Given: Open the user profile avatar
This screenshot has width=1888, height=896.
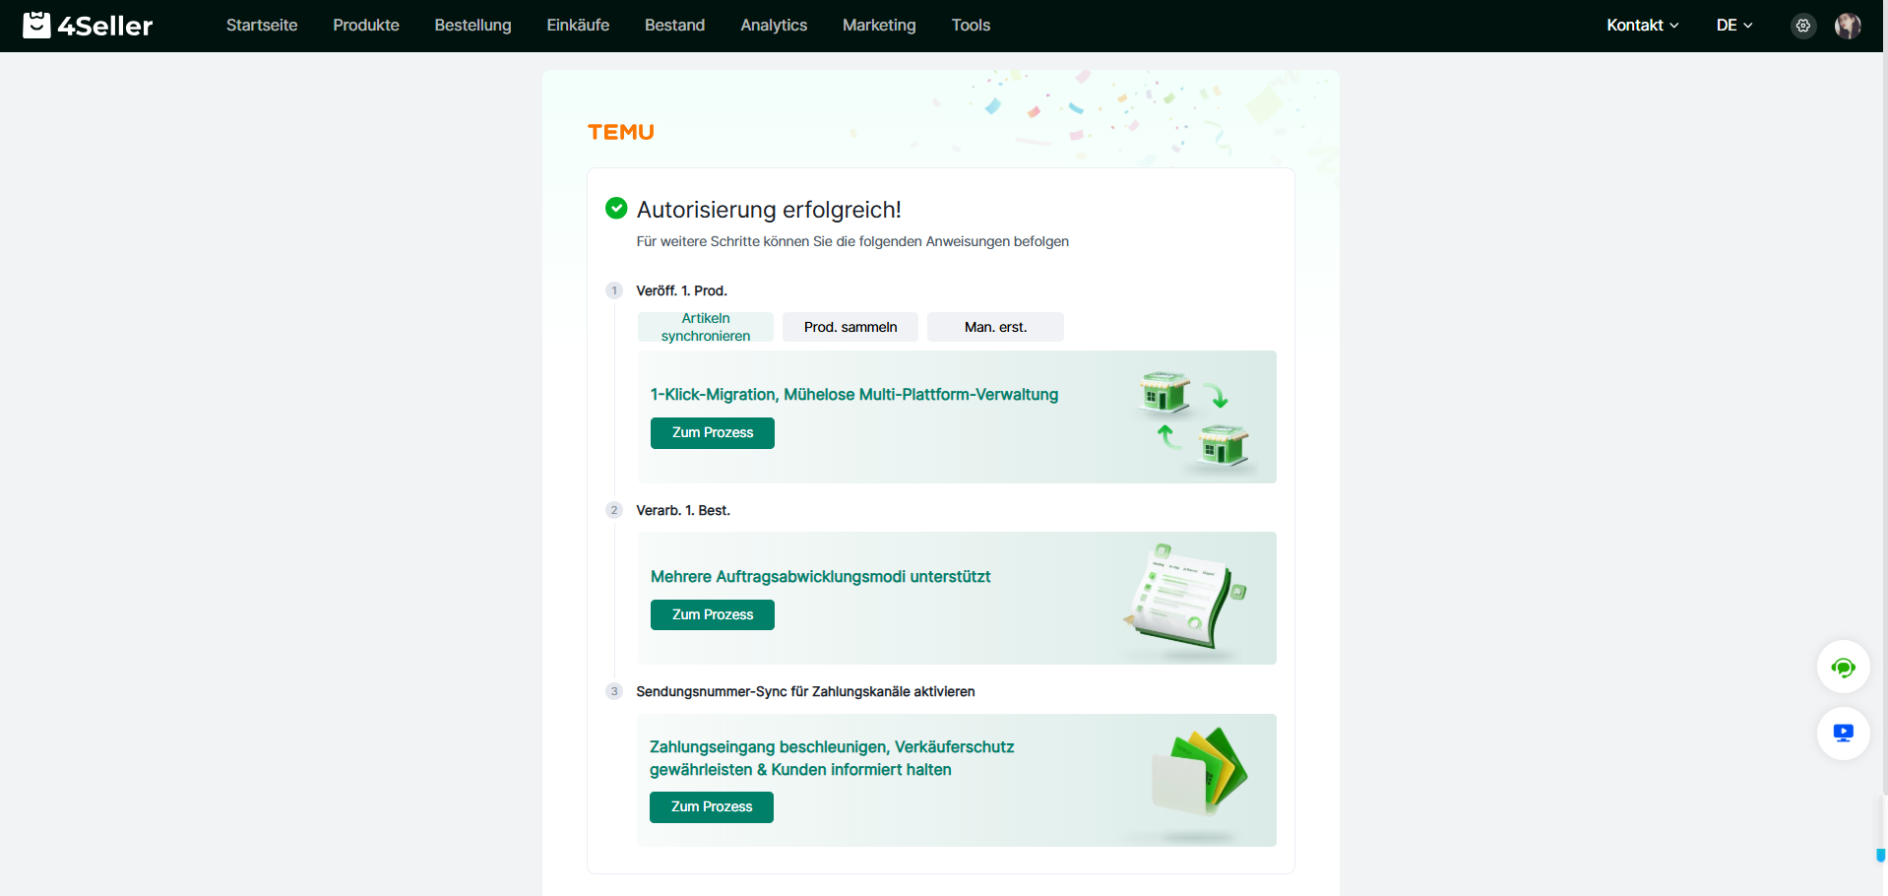Looking at the screenshot, I should [1848, 26].
